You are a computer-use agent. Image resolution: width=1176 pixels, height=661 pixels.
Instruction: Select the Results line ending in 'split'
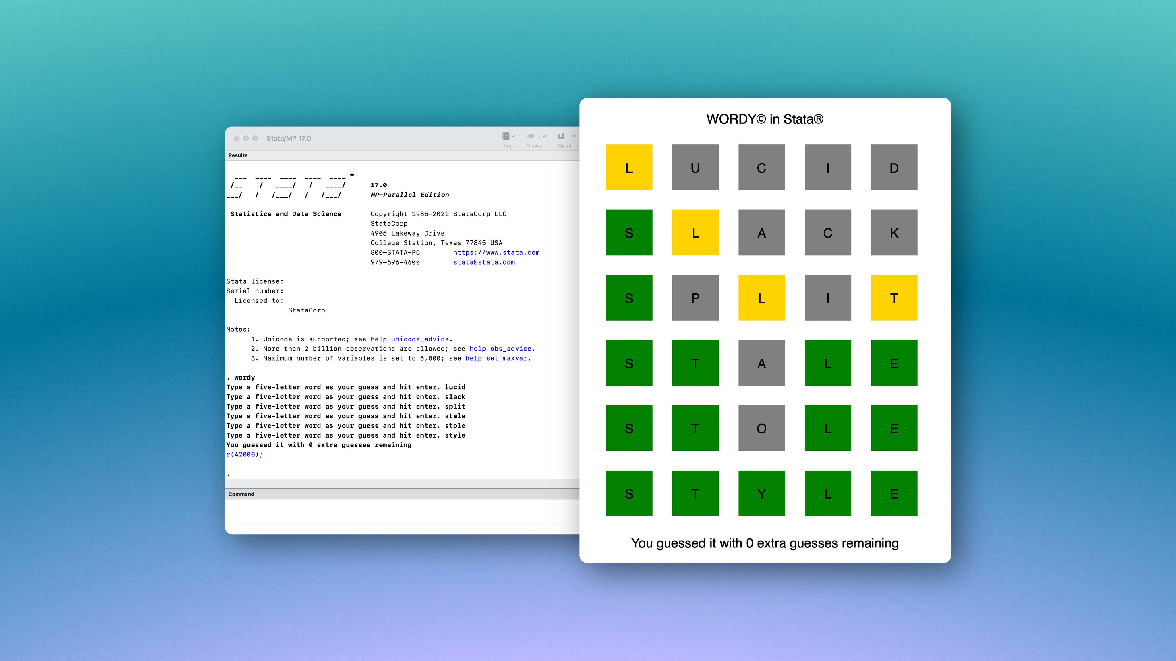(x=346, y=406)
